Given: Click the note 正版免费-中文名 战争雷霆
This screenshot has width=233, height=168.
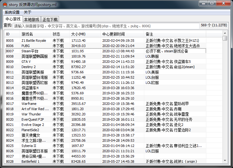Looking at the screenshot, I should pyautogui.click(x=167, y=114).
